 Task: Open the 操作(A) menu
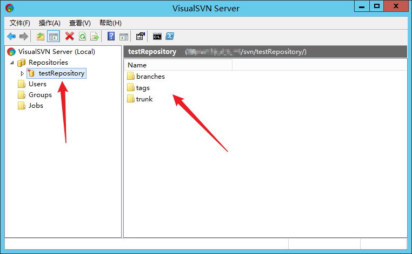(x=50, y=23)
